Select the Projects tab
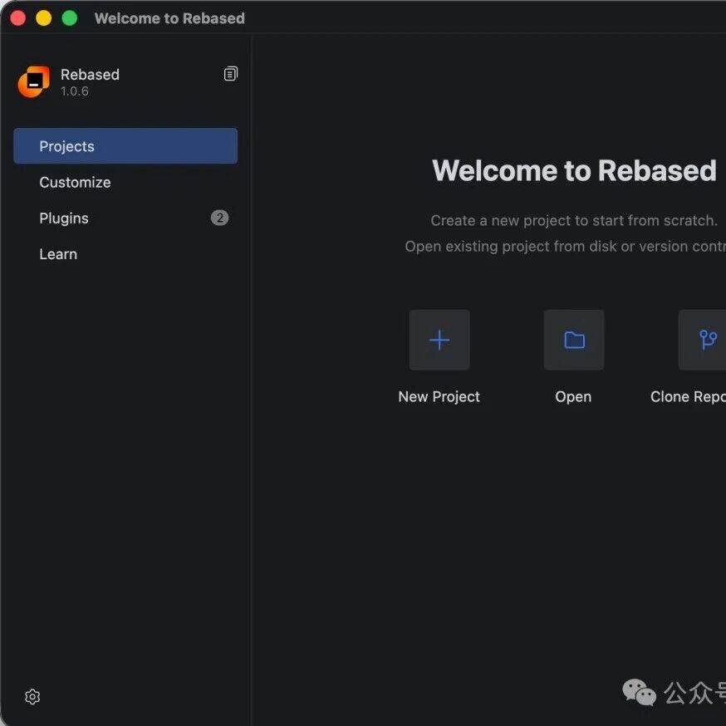This screenshot has width=726, height=726. pyautogui.click(x=125, y=146)
